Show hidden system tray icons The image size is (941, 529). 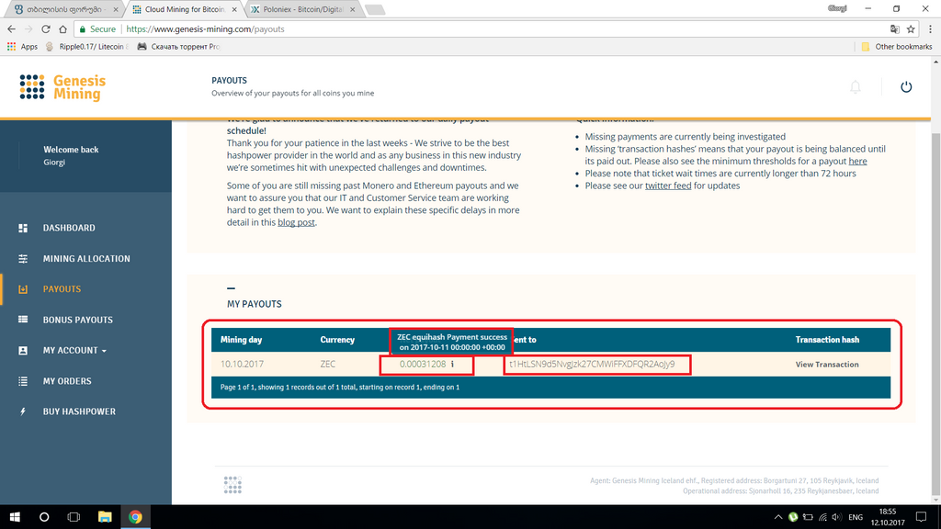pos(777,517)
